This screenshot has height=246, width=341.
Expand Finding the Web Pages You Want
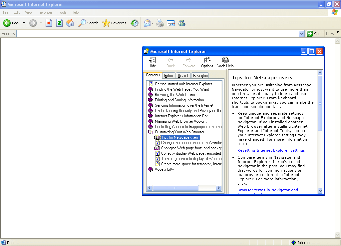tap(181, 89)
